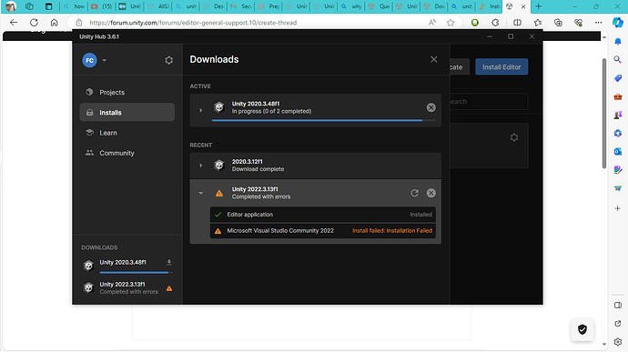Close the Downloads panel
Screen dimensions: 628x352
[x=434, y=59]
